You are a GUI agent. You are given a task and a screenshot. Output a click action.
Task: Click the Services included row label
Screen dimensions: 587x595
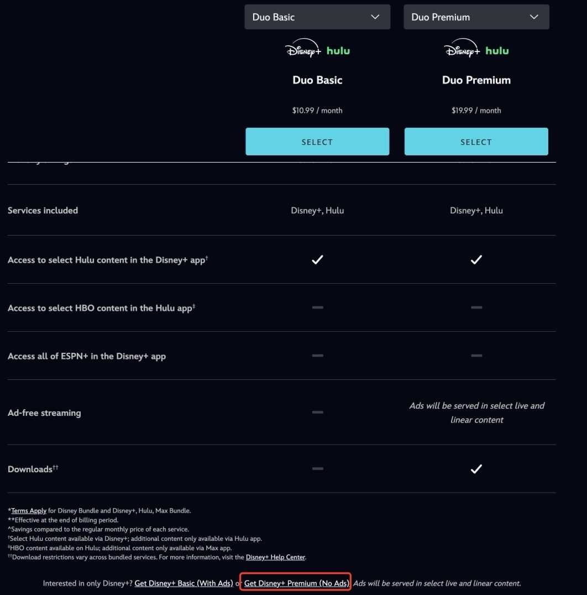pos(43,210)
